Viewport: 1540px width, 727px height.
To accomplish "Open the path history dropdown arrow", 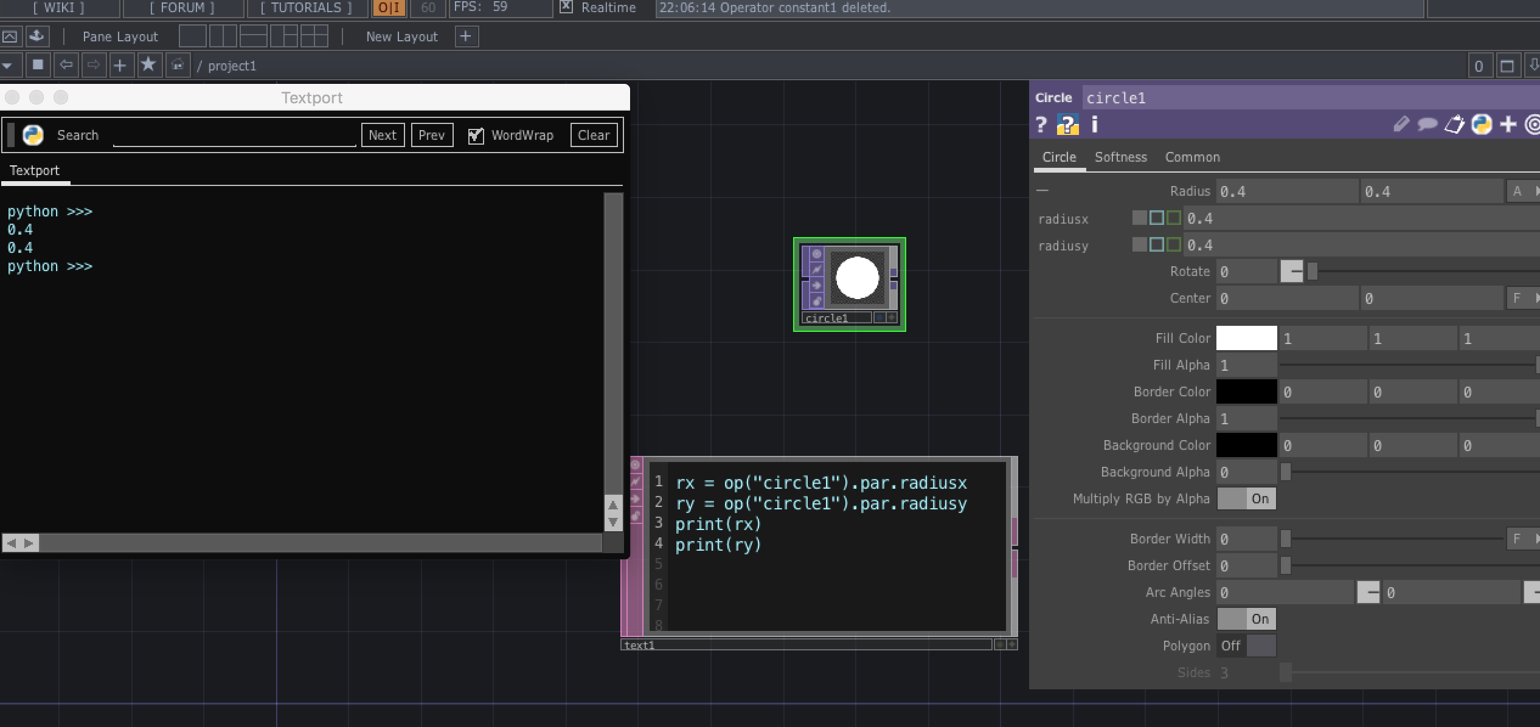I will point(8,65).
